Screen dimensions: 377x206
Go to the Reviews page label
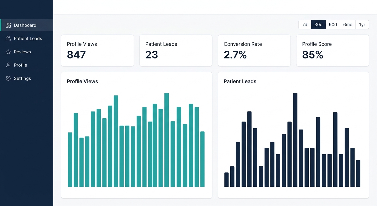[x=22, y=52]
